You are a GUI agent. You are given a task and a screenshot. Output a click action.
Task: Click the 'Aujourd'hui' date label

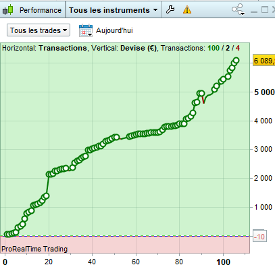pyautogui.click(x=114, y=30)
